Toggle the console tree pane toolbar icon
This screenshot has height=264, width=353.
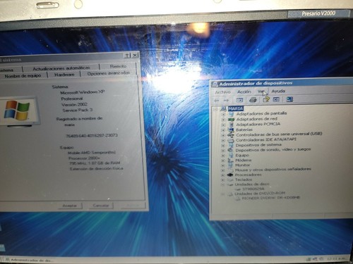point(239,100)
